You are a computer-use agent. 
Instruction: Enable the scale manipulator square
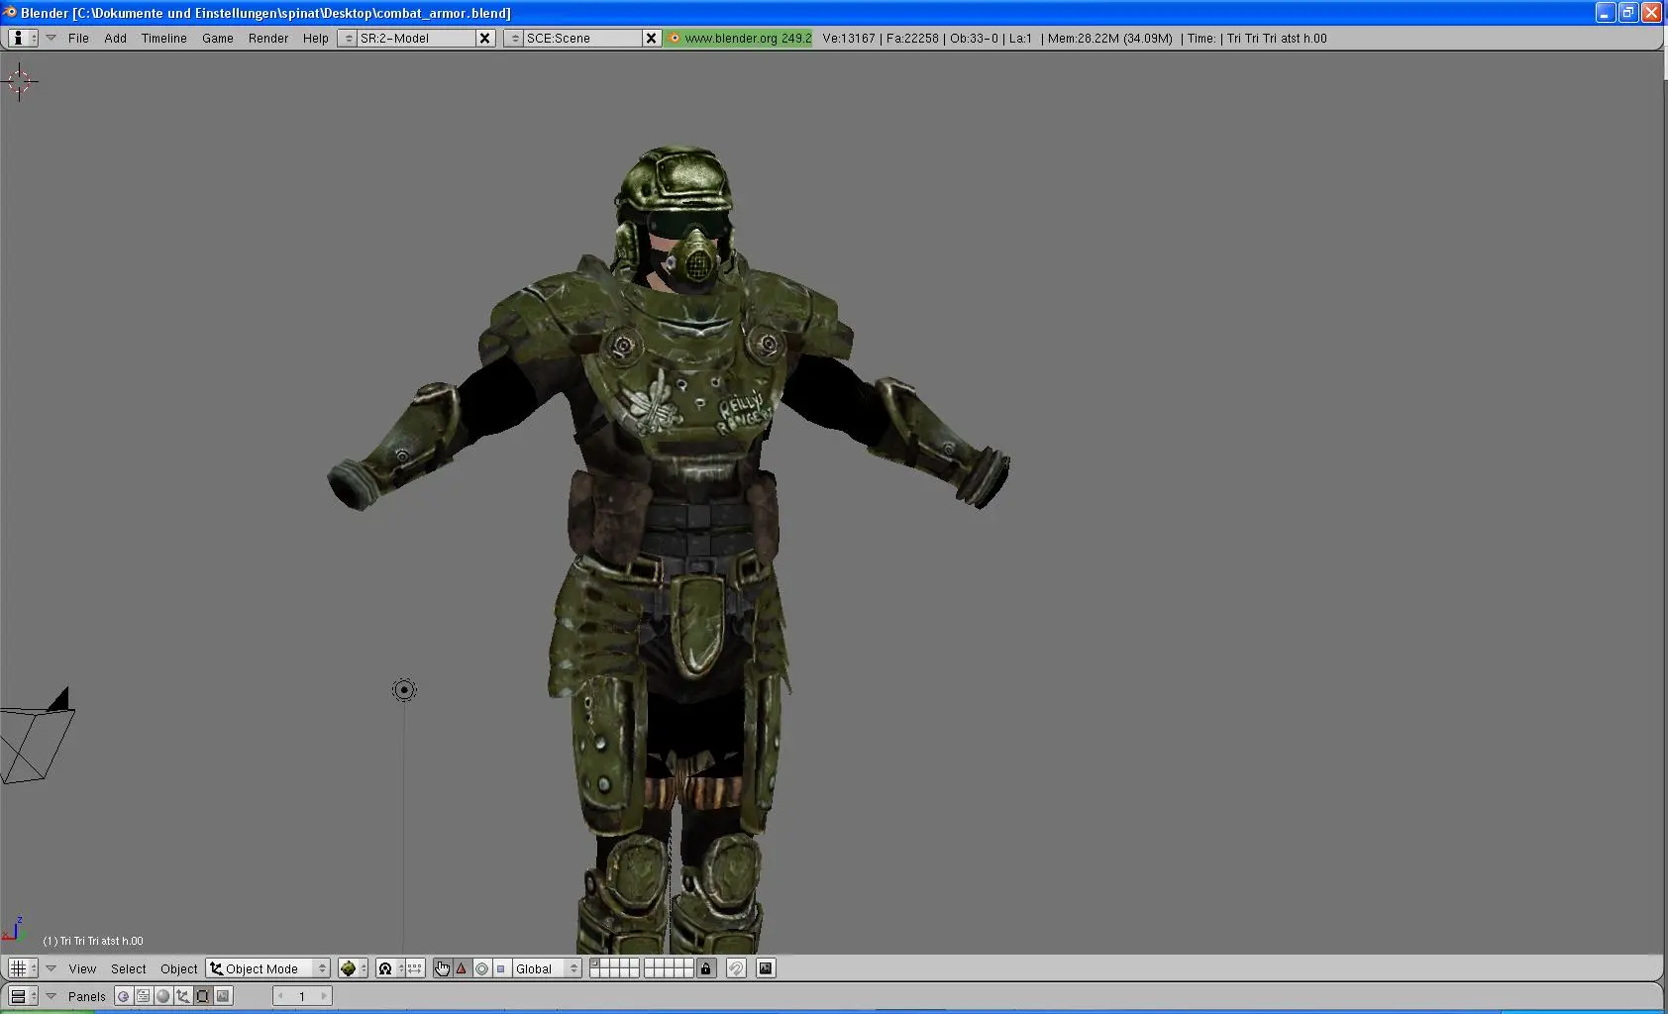pos(501,968)
